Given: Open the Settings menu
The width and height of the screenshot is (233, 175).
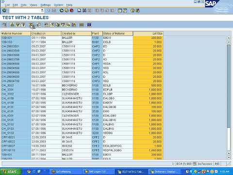Looking at the screenshot, I should click(46, 5).
